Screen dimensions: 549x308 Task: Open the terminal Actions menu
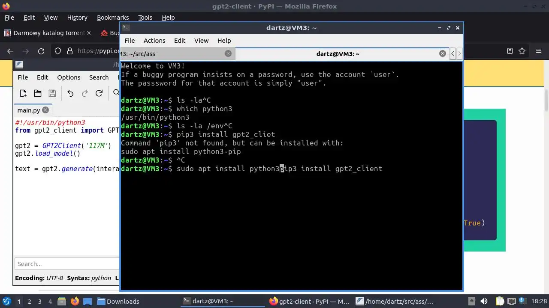154,41
